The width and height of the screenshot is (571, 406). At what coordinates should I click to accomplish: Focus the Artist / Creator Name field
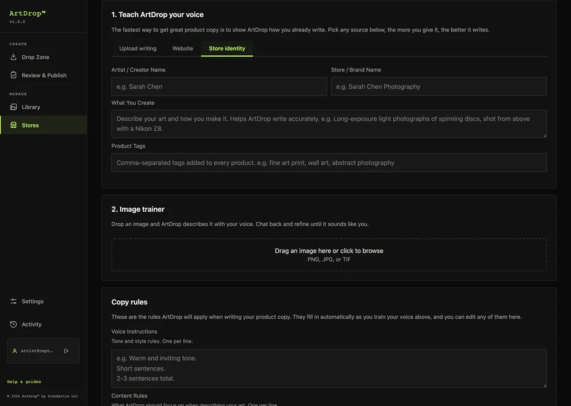219,86
